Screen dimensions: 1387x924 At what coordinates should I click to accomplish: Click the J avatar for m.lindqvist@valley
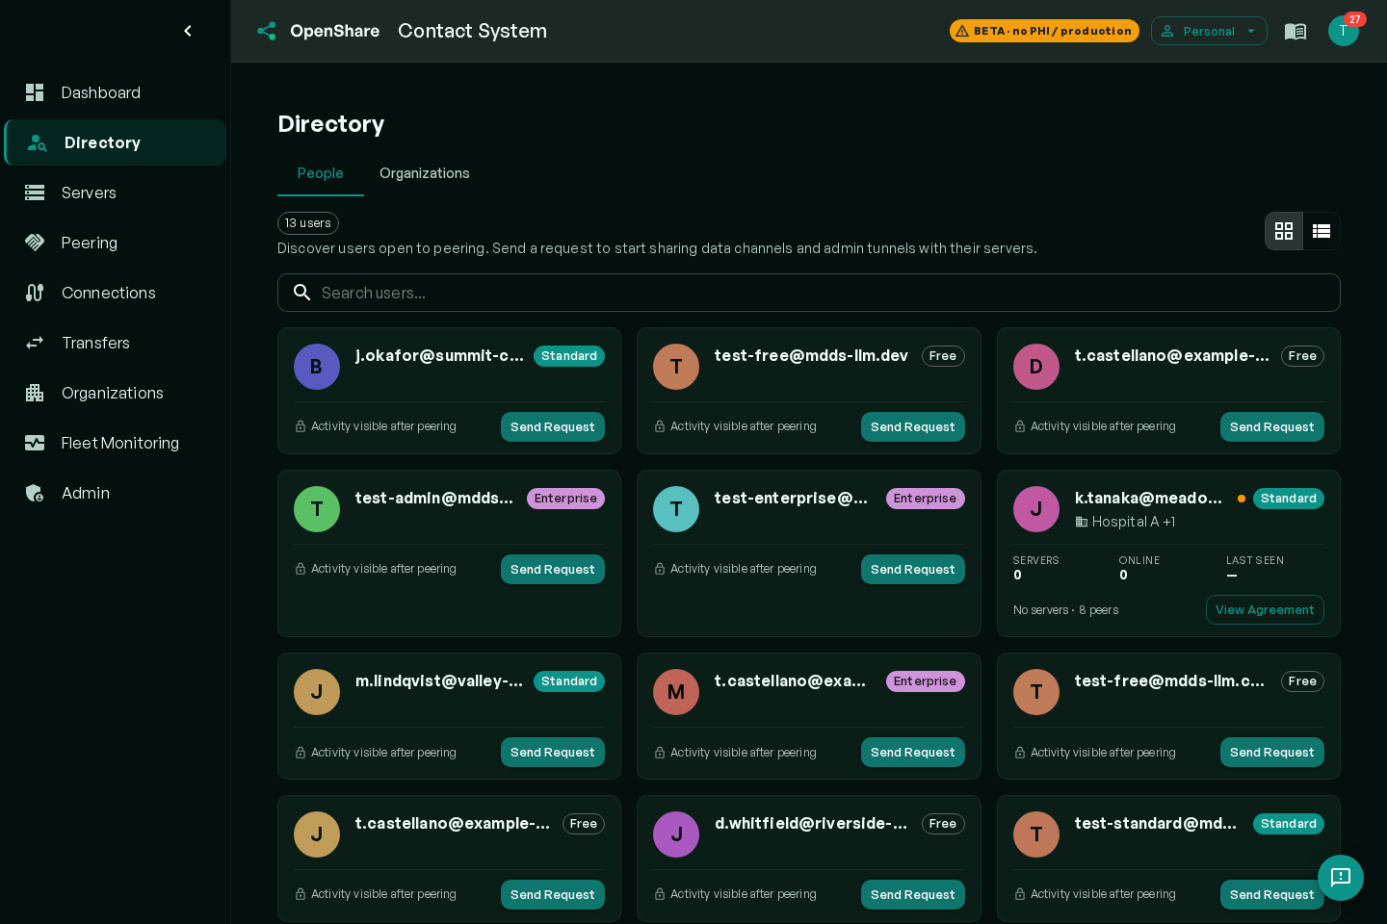coord(317,692)
